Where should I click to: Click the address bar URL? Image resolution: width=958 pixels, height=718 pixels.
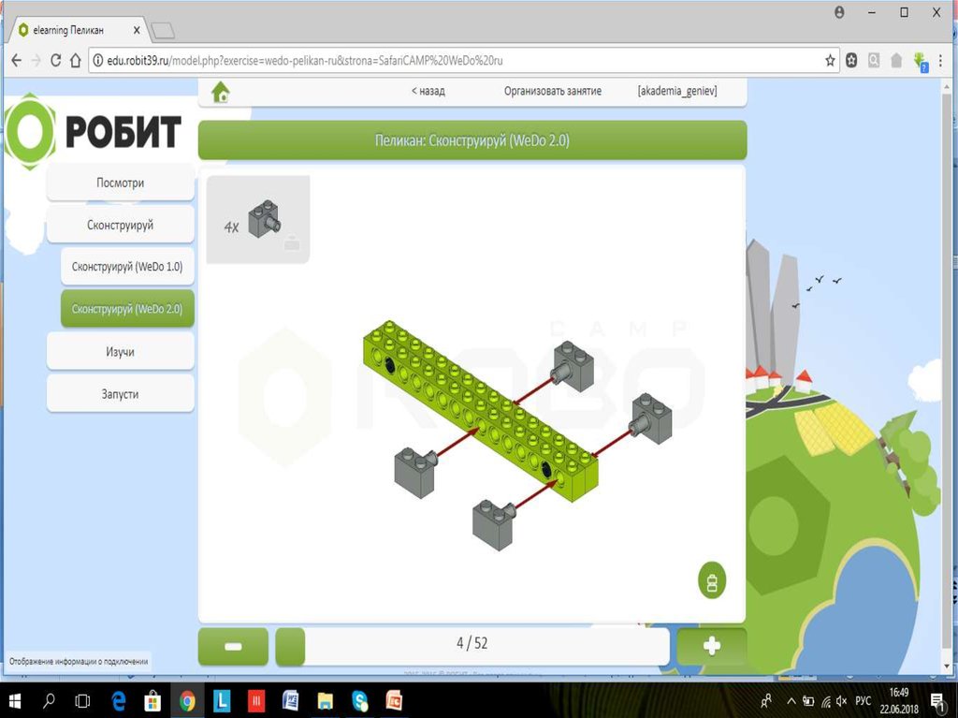(305, 61)
